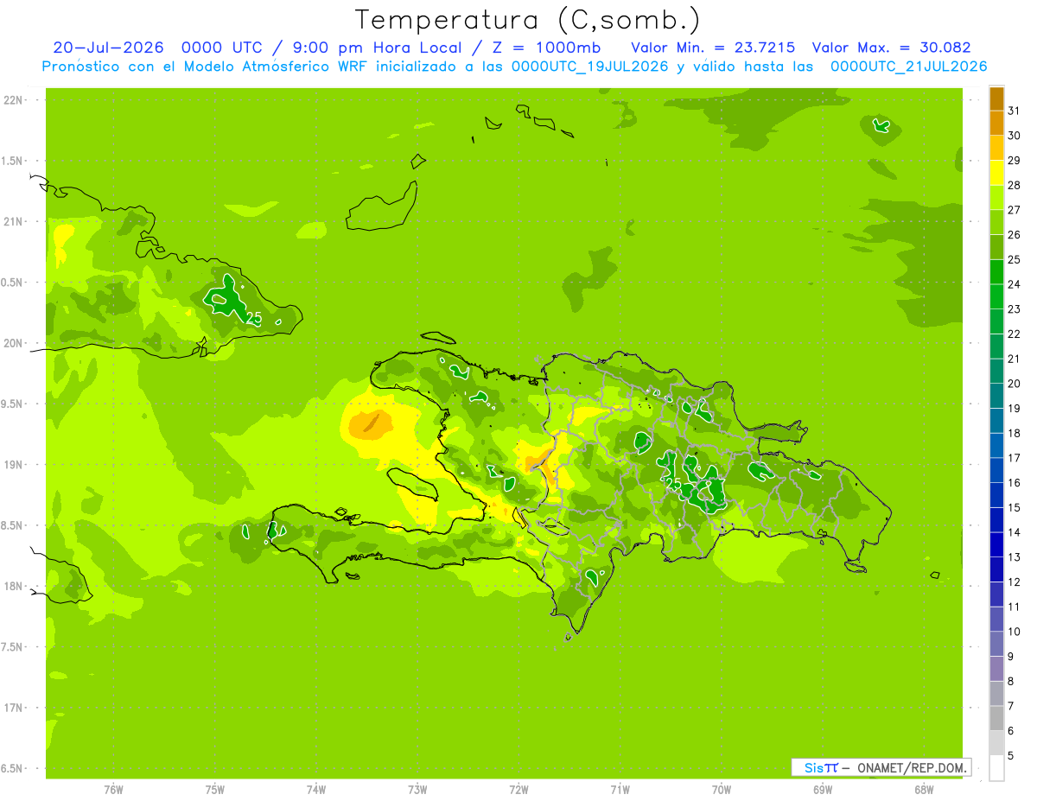Click the legend value "26"
1037x801 pixels.
[1015, 235]
